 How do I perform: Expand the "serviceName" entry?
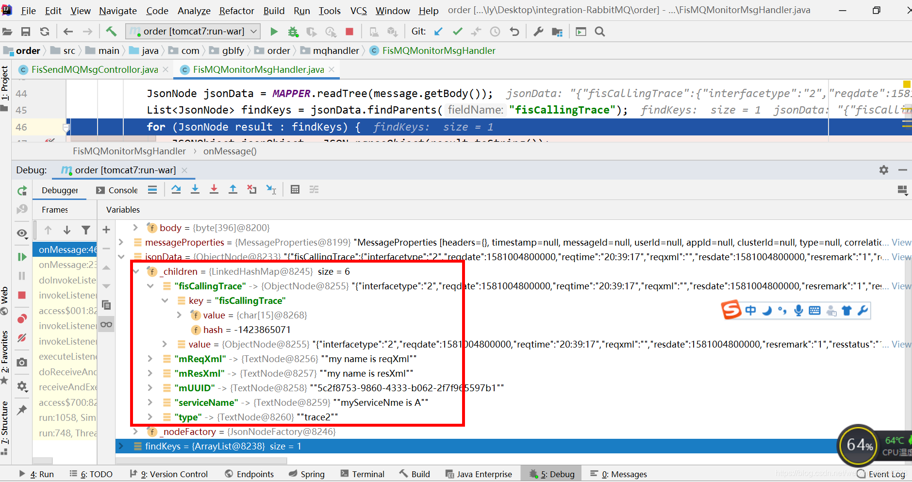150,402
